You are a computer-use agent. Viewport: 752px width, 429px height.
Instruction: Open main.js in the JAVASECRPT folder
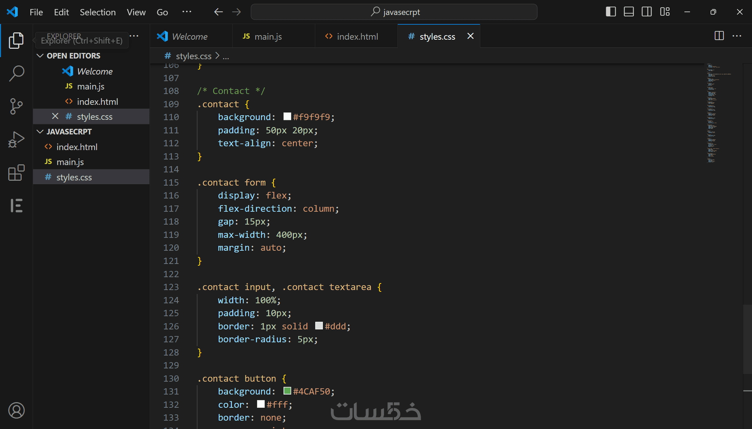tap(70, 162)
